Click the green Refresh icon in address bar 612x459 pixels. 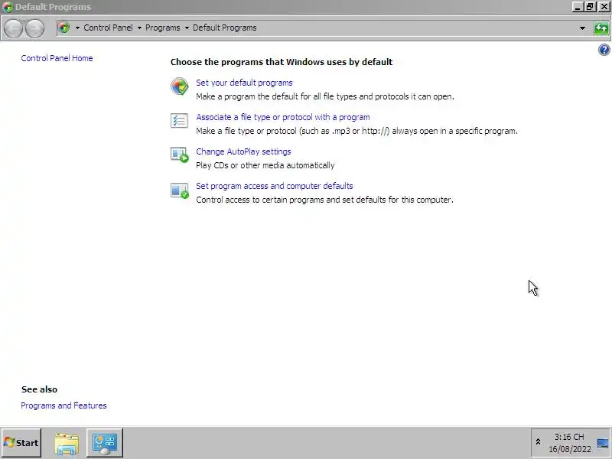click(x=601, y=28)
